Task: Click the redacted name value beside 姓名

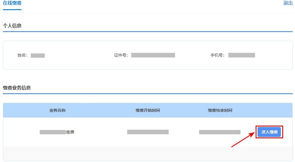Action: coord(38,55)
